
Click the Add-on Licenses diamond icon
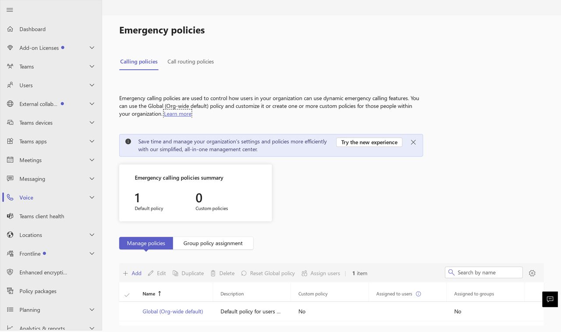tap(10, 48)
